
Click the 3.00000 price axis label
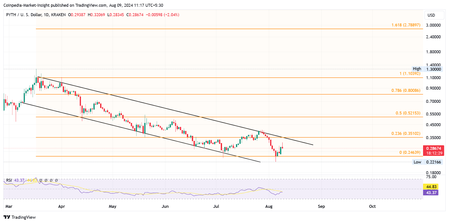[x=433, y=25]
